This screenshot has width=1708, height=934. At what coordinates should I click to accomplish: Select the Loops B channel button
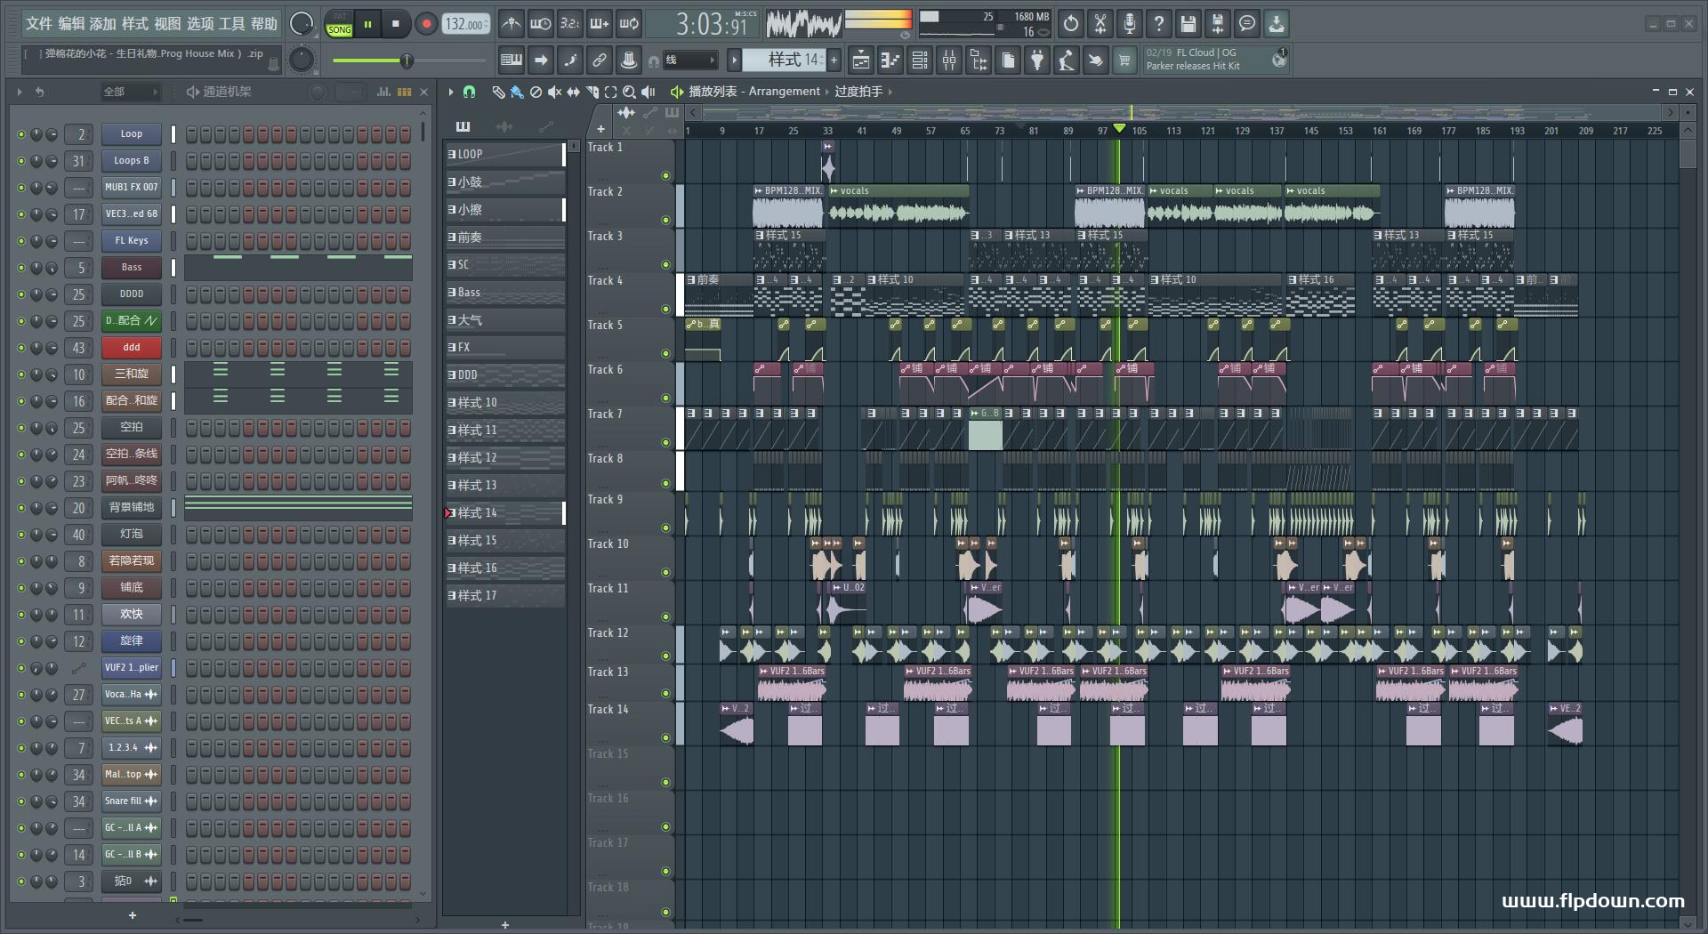pos(131,161)
